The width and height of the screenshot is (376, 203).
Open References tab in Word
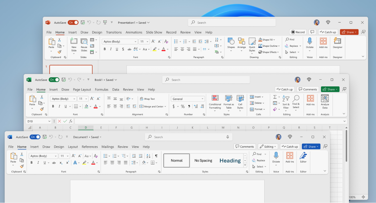click(x=90, y=147)
